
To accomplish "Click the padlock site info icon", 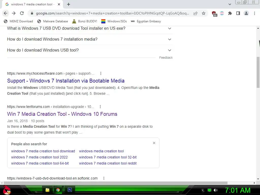I will coord(32,13).
